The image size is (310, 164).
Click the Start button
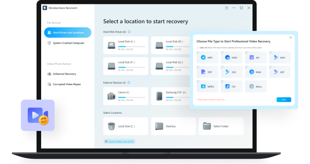[284, 100]
